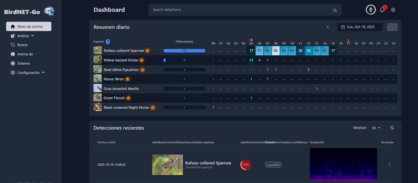The height and width of the screenshot is (183, 418).
Task: Open the notifications bell
Action: pyautogui.click(x=382, y=10)
